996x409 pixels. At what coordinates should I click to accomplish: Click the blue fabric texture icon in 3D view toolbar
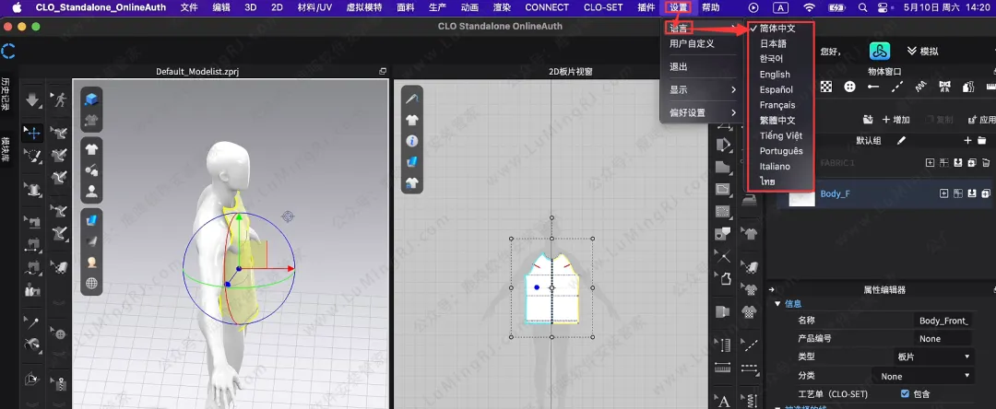point(92,220)
